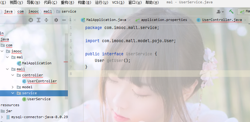Click the imooc breadcrumb
This screenshot has width=250, height=122.
point(33,11)
